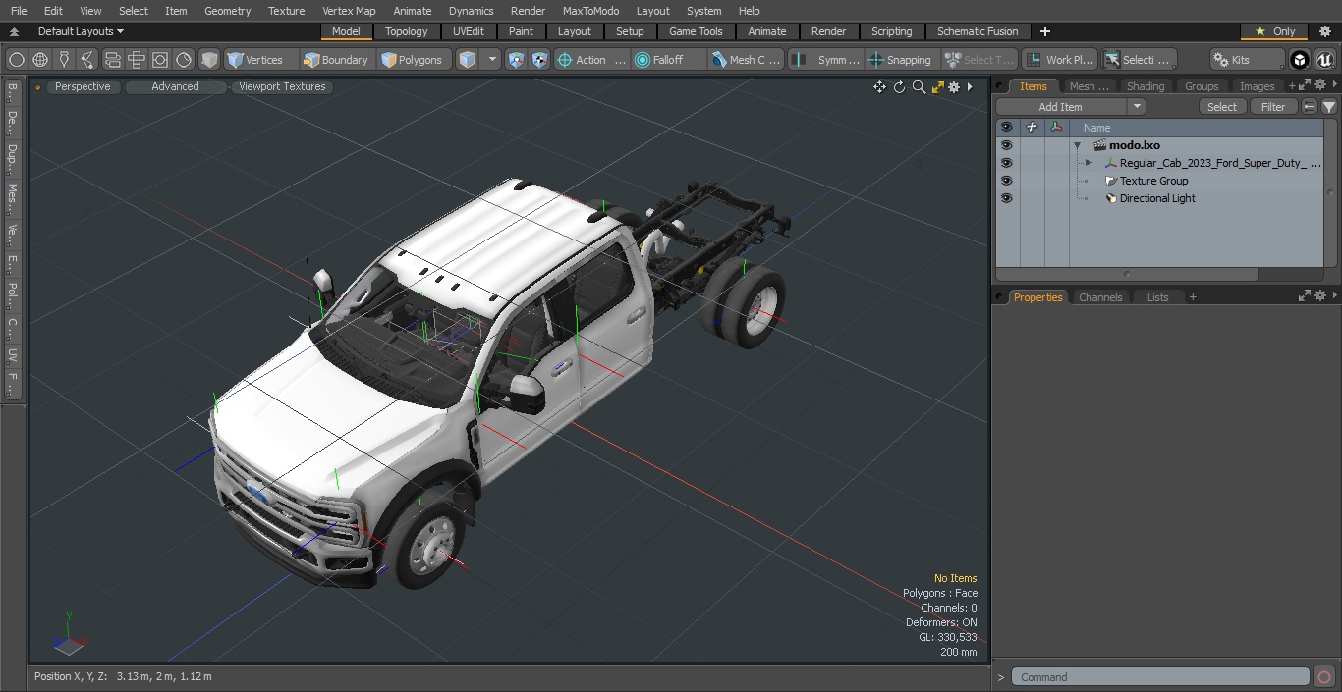Open the Perspective view type dropdown
The width and height of the screenshot is (1342, 692).
pos(83,86)
